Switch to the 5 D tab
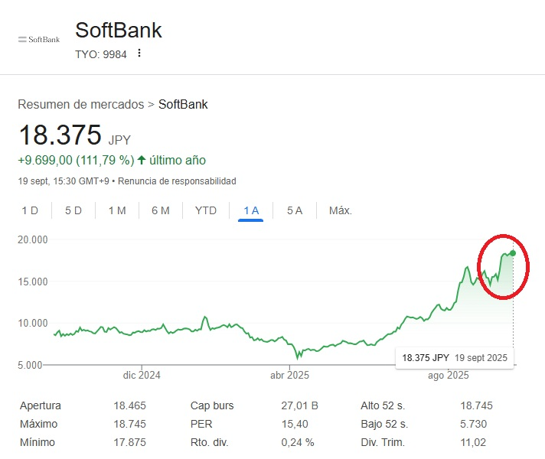Image resolution: width=545 pixels, height=459 pixels. 73,210
